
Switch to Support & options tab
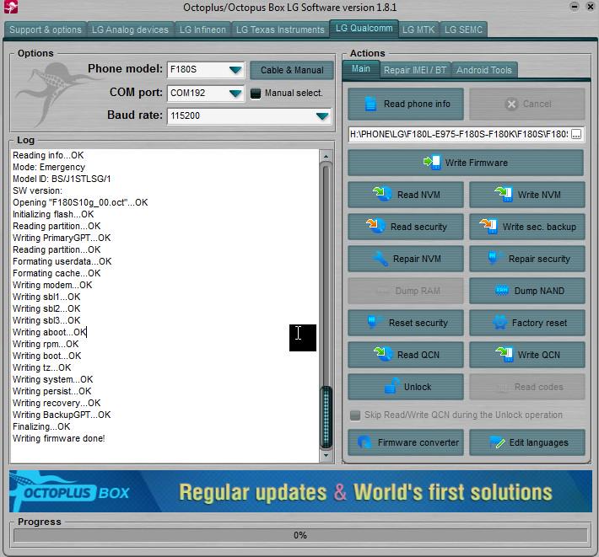pyautogui.click(x=46, y=29)
